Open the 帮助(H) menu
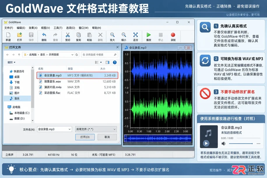Screen dimensions: 267x178 [x=96, y=28]
